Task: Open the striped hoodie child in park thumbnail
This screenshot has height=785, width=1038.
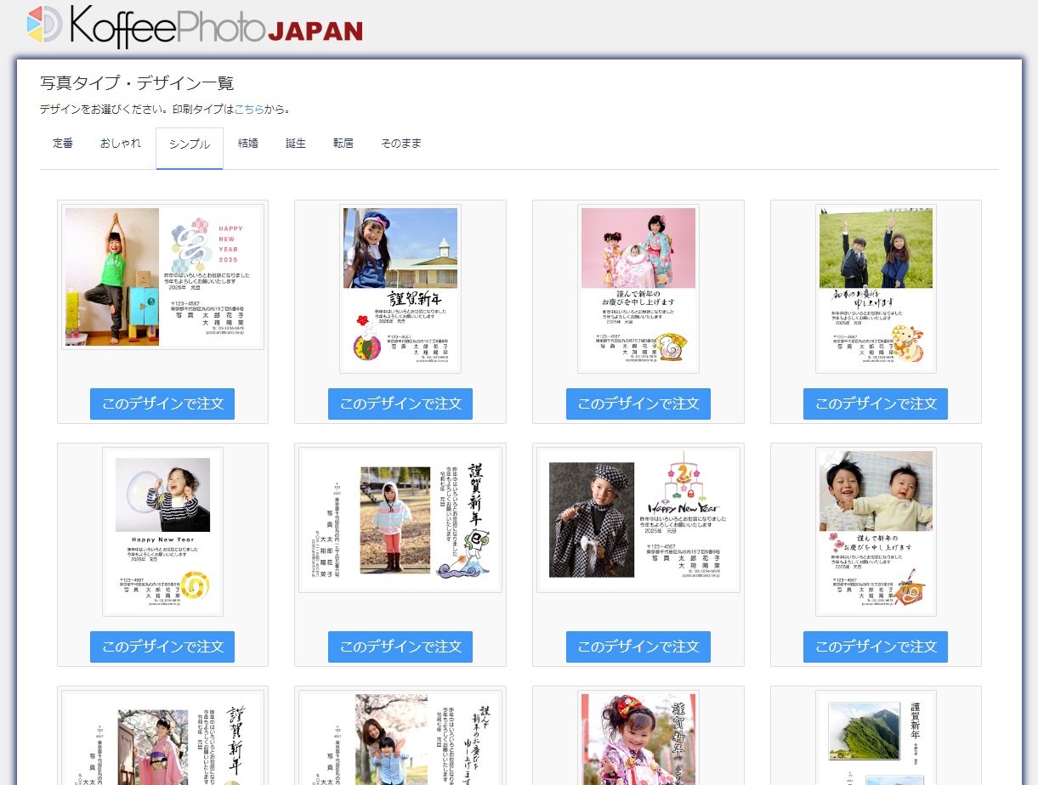Action: [x=400, y=520]
